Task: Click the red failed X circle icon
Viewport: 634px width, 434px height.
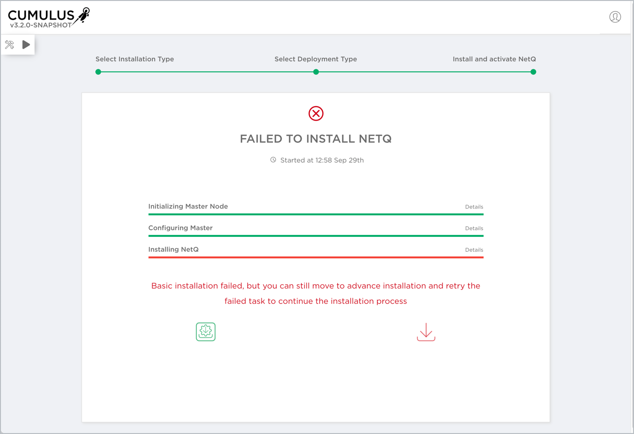Action: (x=316, y=113)
